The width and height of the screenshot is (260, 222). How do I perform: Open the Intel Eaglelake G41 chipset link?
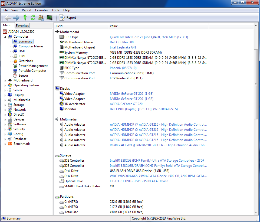point(123,47)
